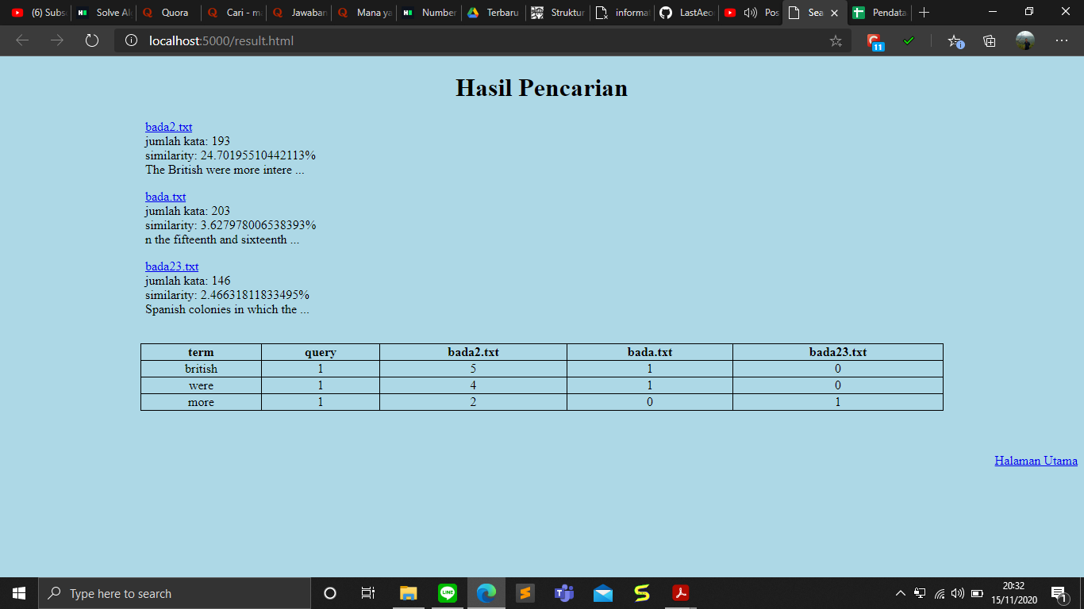The image size is (1084, 609).
Task: Open the bada.txt result link
Action: [x=165, y=197]
